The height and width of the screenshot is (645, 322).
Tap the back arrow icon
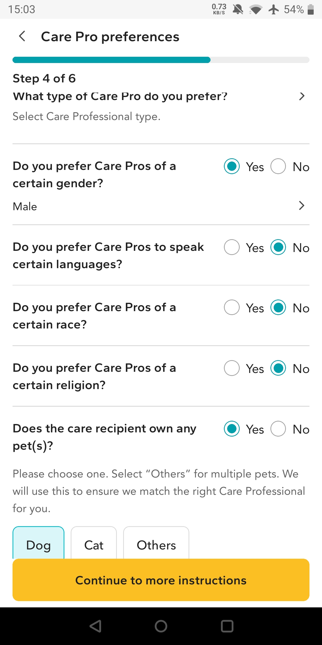[22, 36]
